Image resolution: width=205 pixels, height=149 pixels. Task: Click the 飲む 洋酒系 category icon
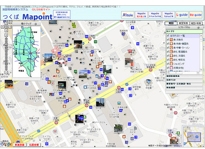(x=171, y=56)
